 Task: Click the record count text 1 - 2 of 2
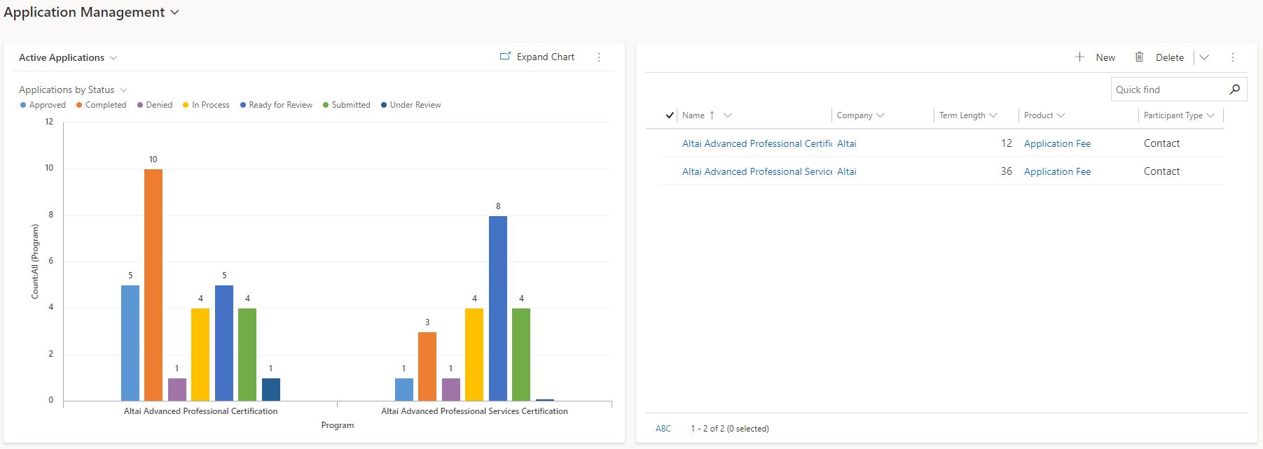tap(730, 429)
